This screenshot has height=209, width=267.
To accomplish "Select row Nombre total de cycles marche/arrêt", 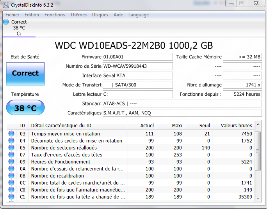I will coord(130,183).
